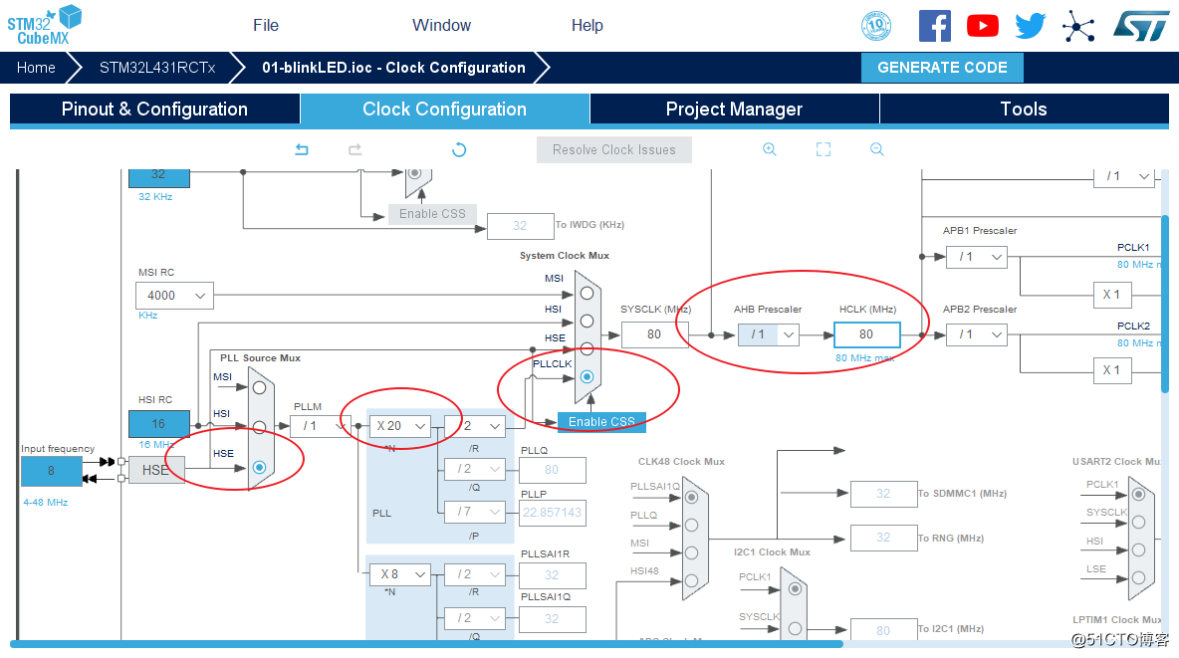Select HSI48 in CLK48 Clock Mux

click(x=692, y=580)
